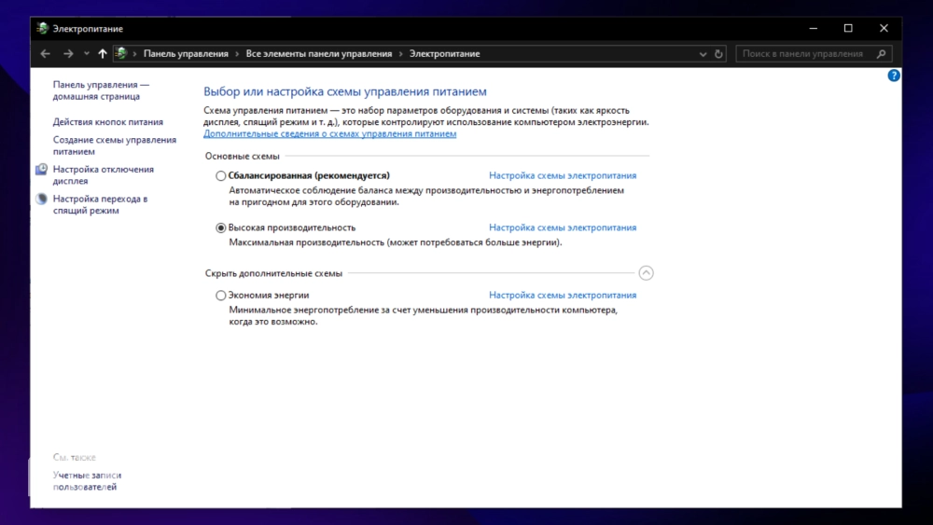
Task: Go to Все элементы панели управления breadcrumb
Action: 319,53
